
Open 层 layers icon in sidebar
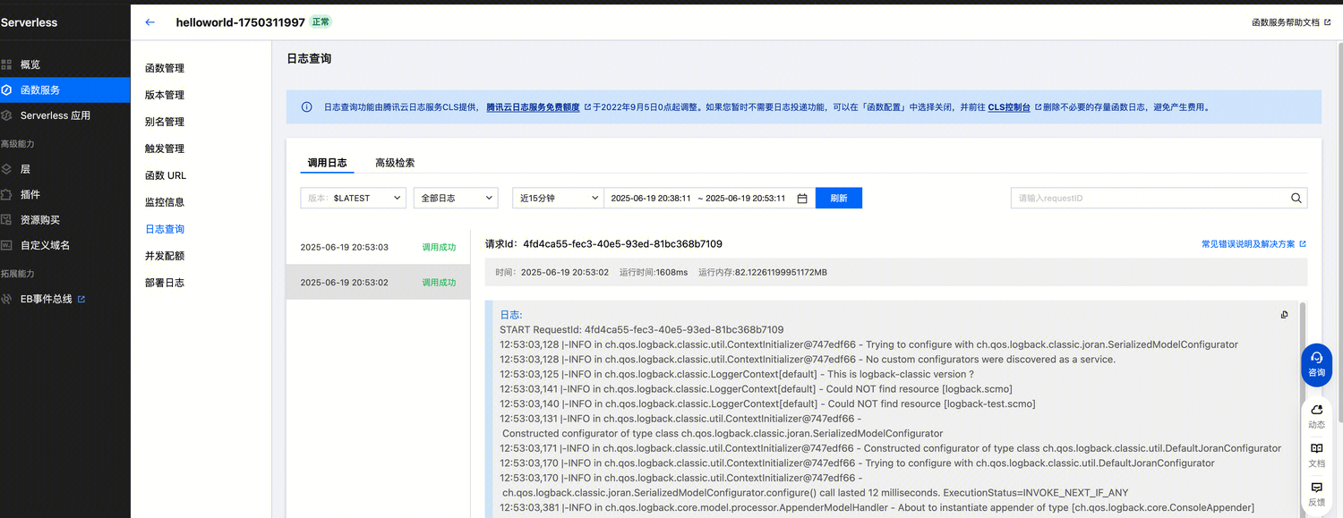click(6, 169)
